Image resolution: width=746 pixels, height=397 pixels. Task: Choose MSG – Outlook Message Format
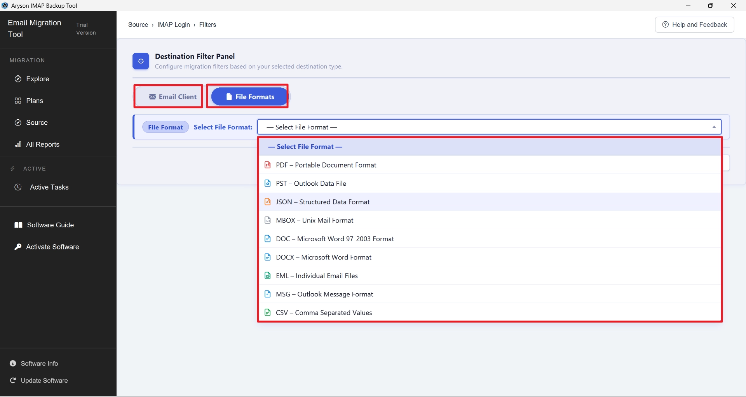[x=490, y=294]
